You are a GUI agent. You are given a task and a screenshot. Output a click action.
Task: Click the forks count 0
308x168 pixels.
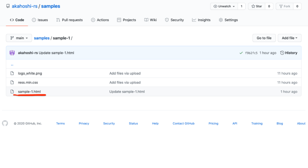tap(297, 6)
